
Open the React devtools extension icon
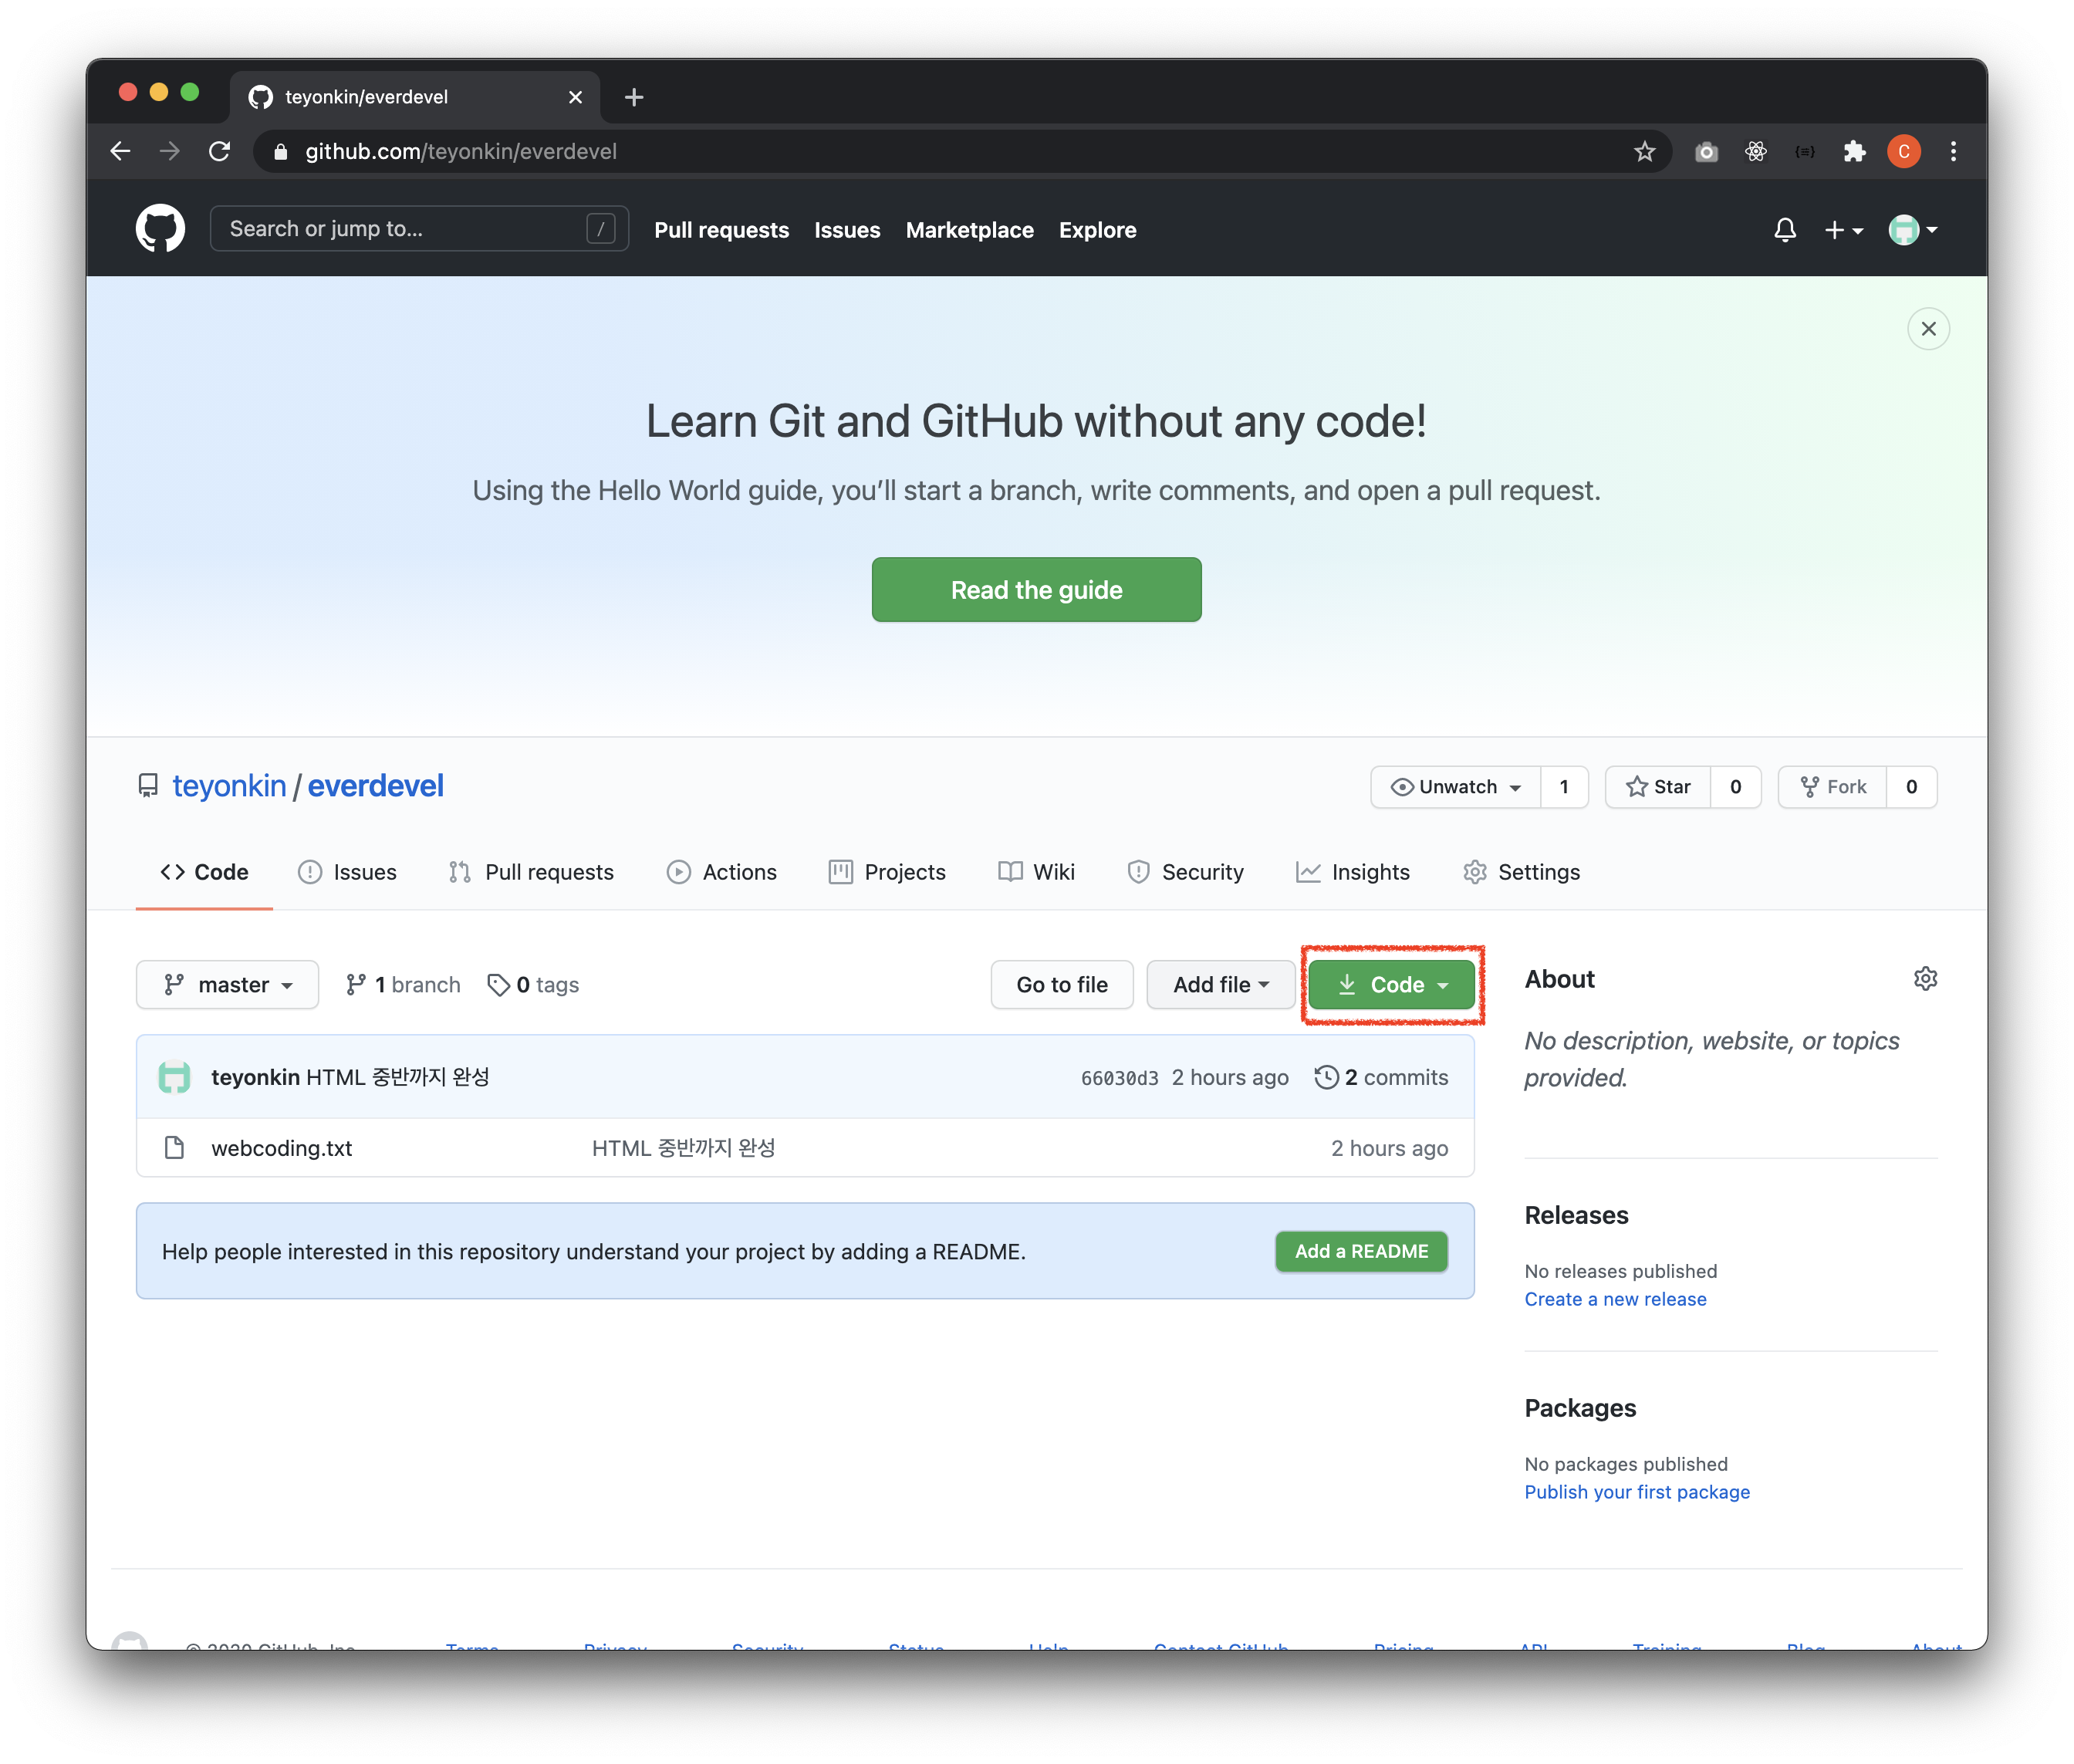pos(1755,151)
